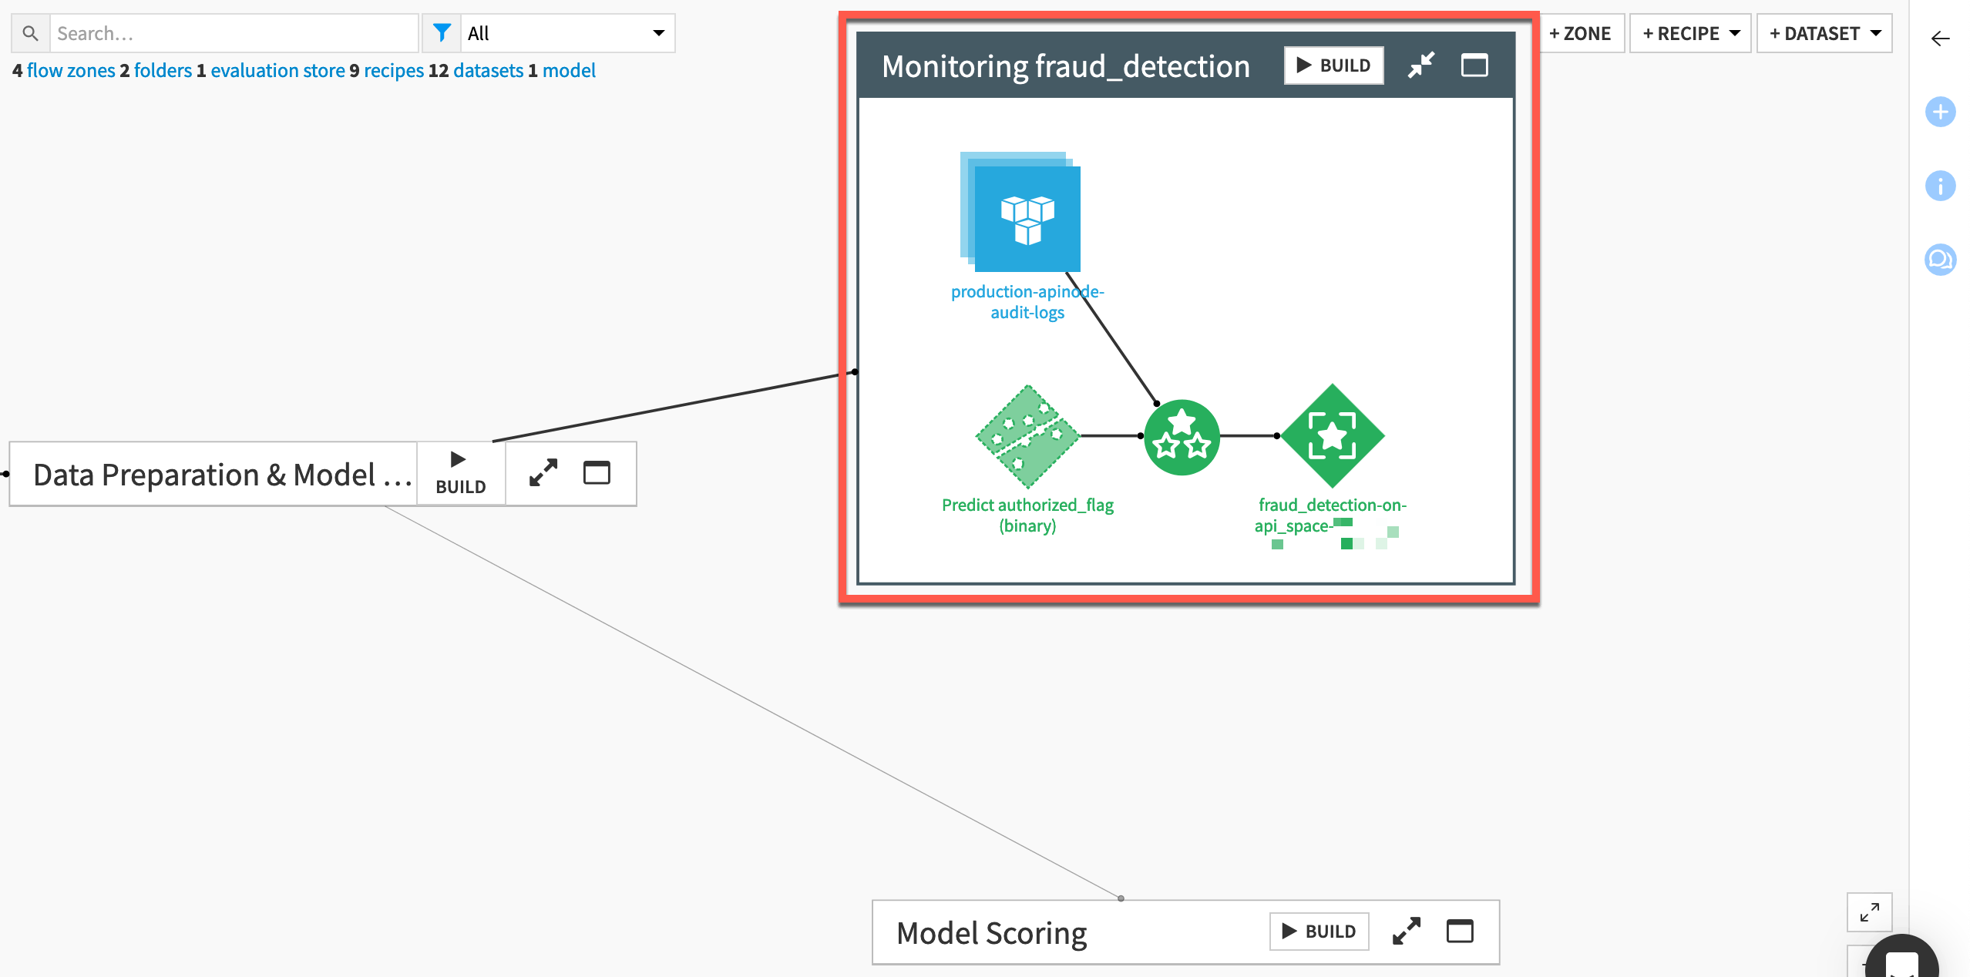Select the Predict authorized_flag saved model icon
Viewport: 1970px width, 977px height.
pyautogui.click(x=1028, y=438)
